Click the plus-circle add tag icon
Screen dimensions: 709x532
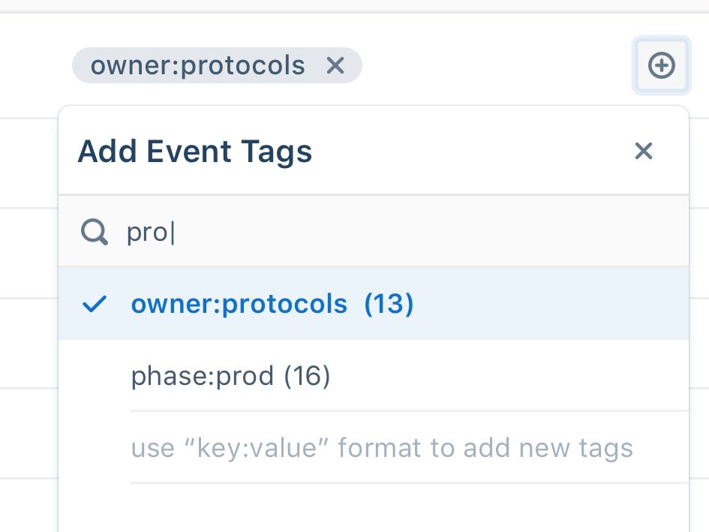coord(661,65)
